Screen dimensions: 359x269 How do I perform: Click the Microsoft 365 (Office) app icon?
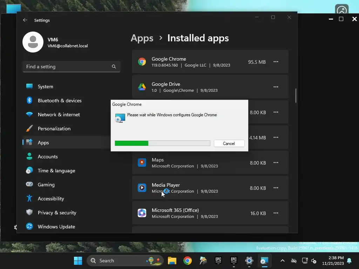[142, 213]
